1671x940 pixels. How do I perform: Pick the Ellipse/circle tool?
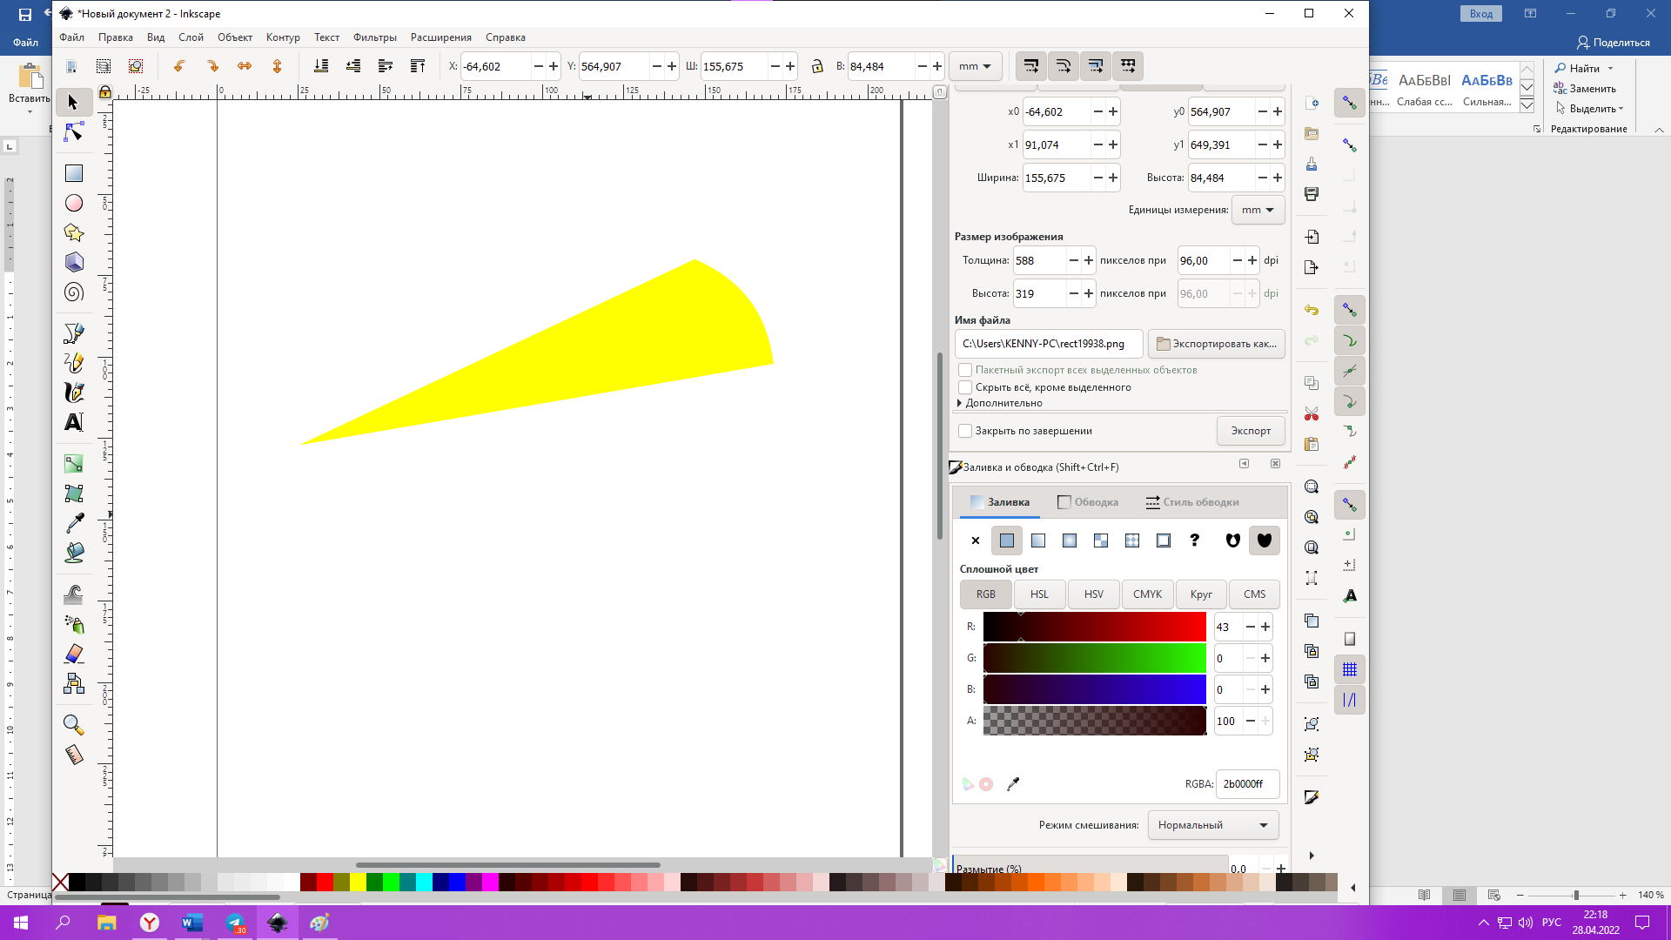pyautogui.click(x=73, y=203)
